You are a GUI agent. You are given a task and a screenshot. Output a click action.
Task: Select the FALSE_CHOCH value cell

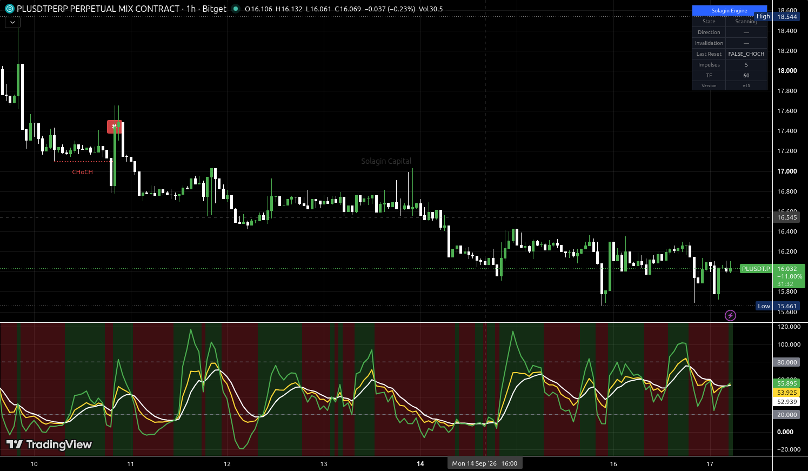click(x=746, y=54)
